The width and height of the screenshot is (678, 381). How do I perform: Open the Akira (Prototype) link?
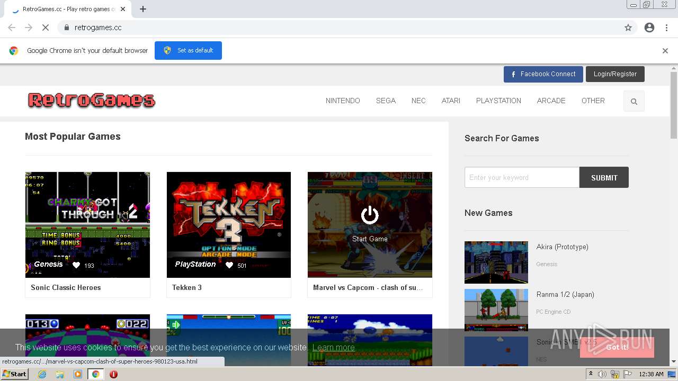tap(563, 247)
